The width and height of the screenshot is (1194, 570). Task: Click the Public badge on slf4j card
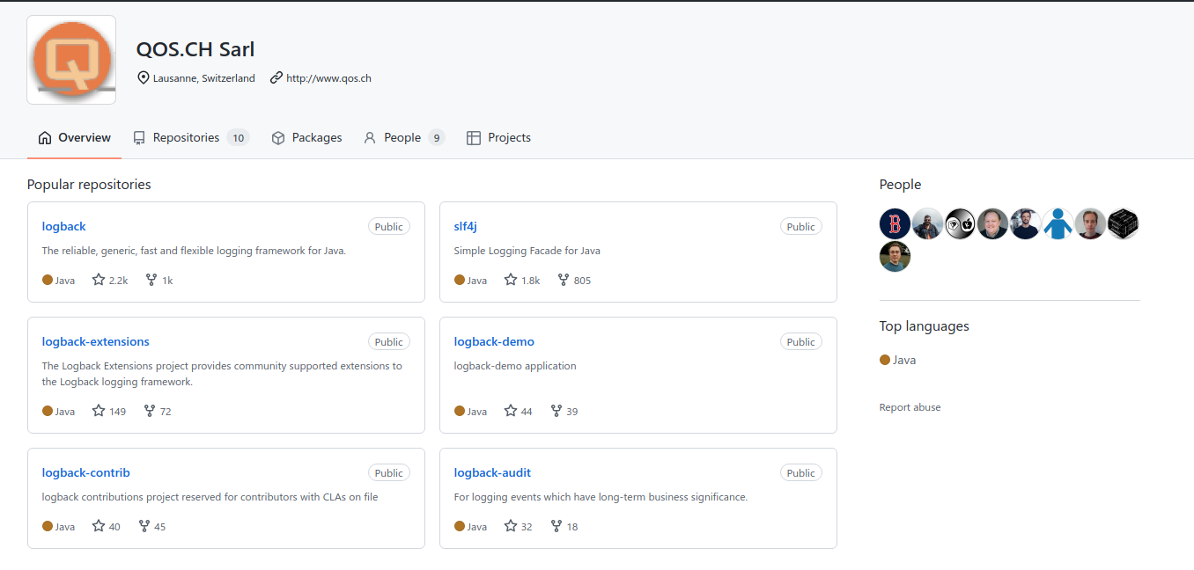800,226
